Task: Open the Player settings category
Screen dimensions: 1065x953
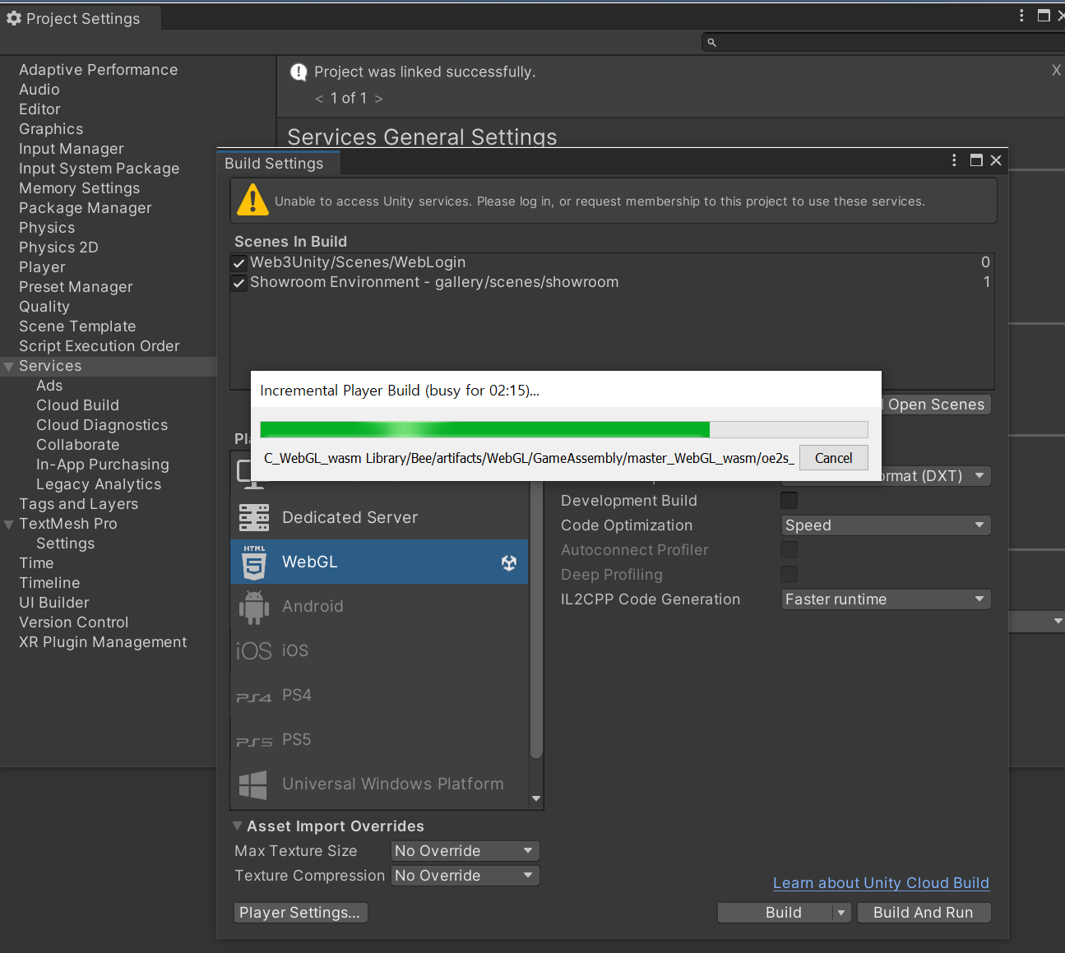Action: tap(42, 267)
